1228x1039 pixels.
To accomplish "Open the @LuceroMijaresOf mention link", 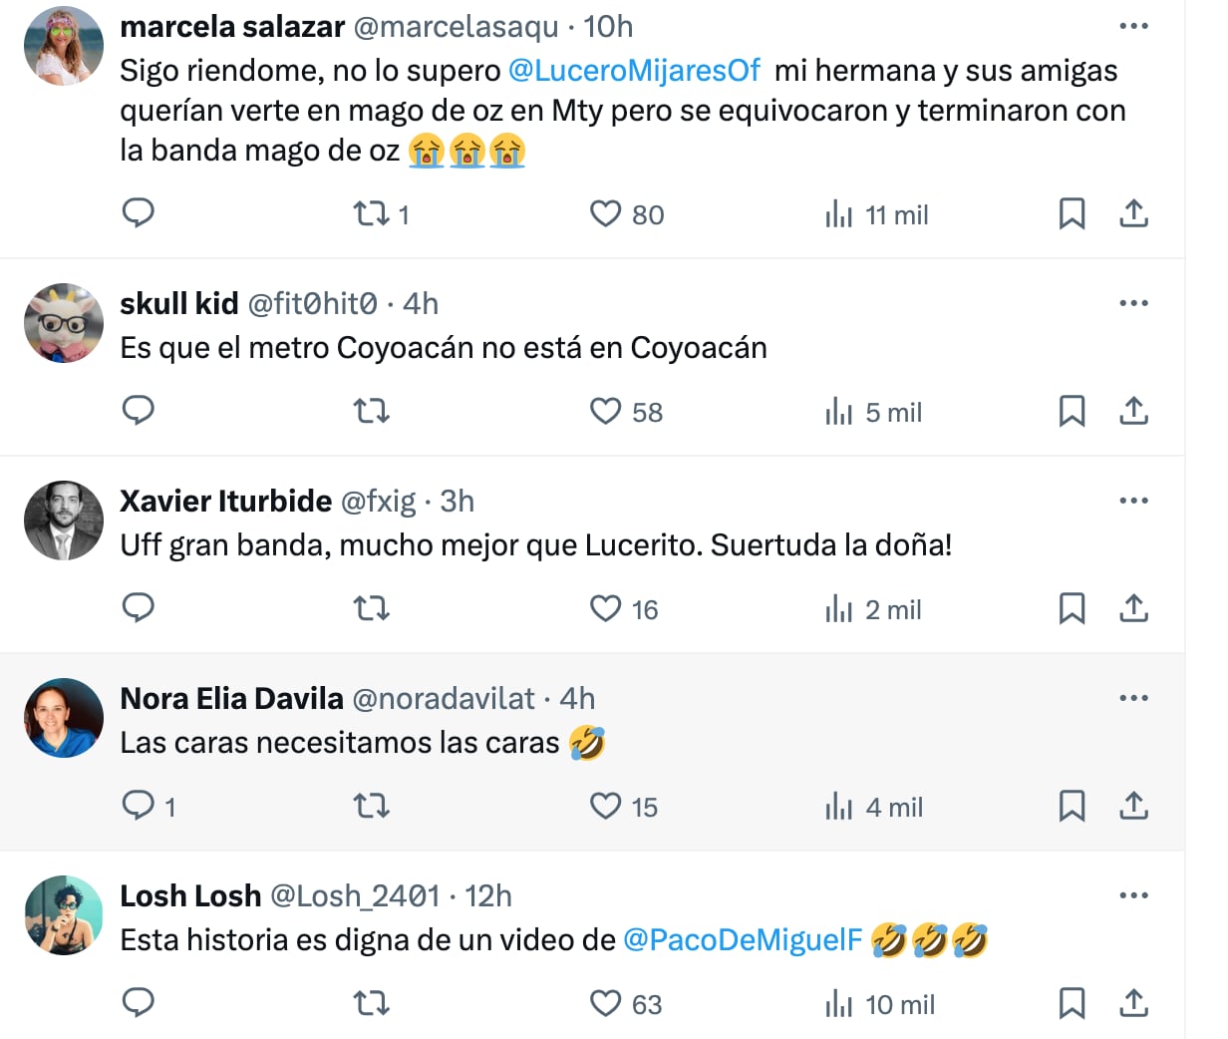I will click(x=634, y=72).
